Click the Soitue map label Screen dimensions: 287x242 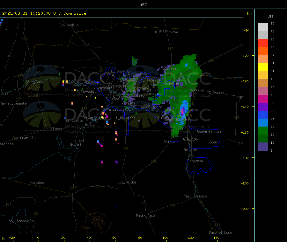[169, 142]
